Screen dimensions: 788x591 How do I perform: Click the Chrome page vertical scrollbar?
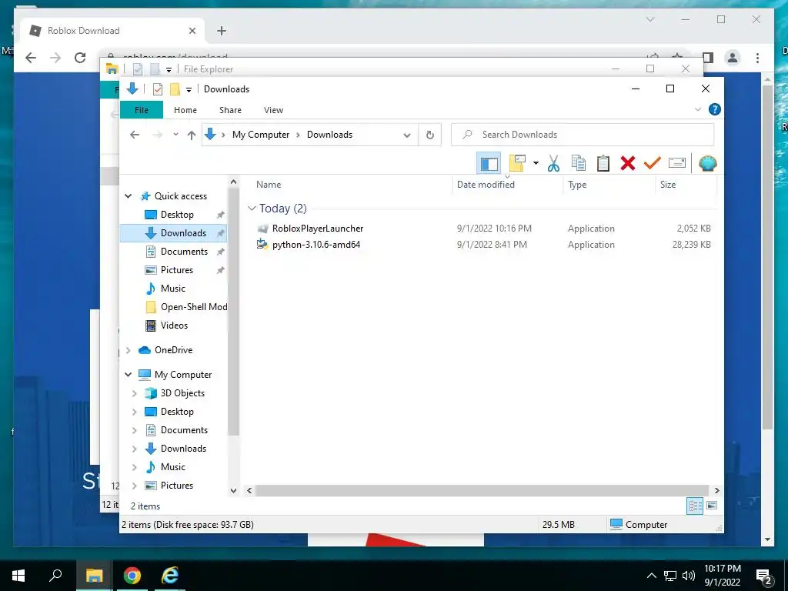[767, 257]
